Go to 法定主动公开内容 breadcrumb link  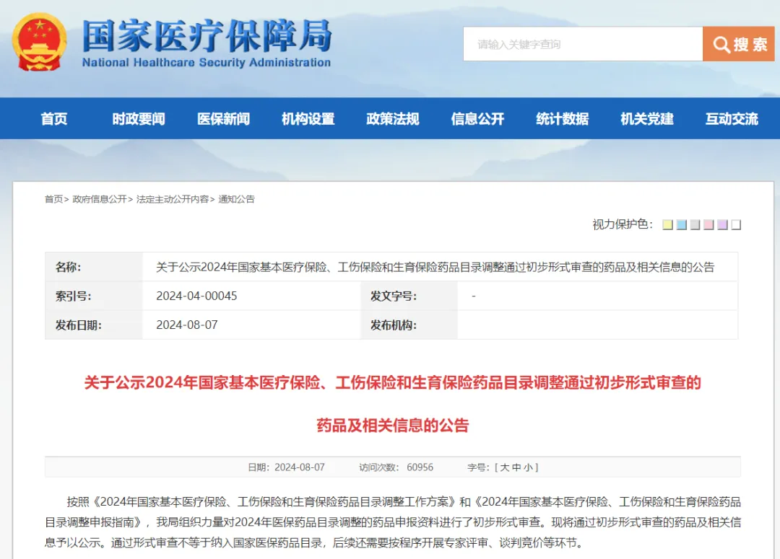pos(173,199)
